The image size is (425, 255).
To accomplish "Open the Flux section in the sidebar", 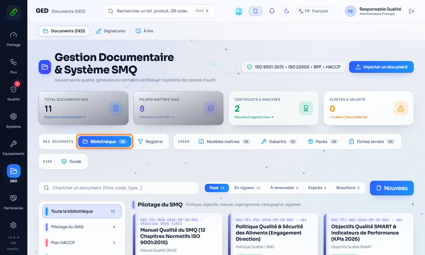I will (13, 66).
